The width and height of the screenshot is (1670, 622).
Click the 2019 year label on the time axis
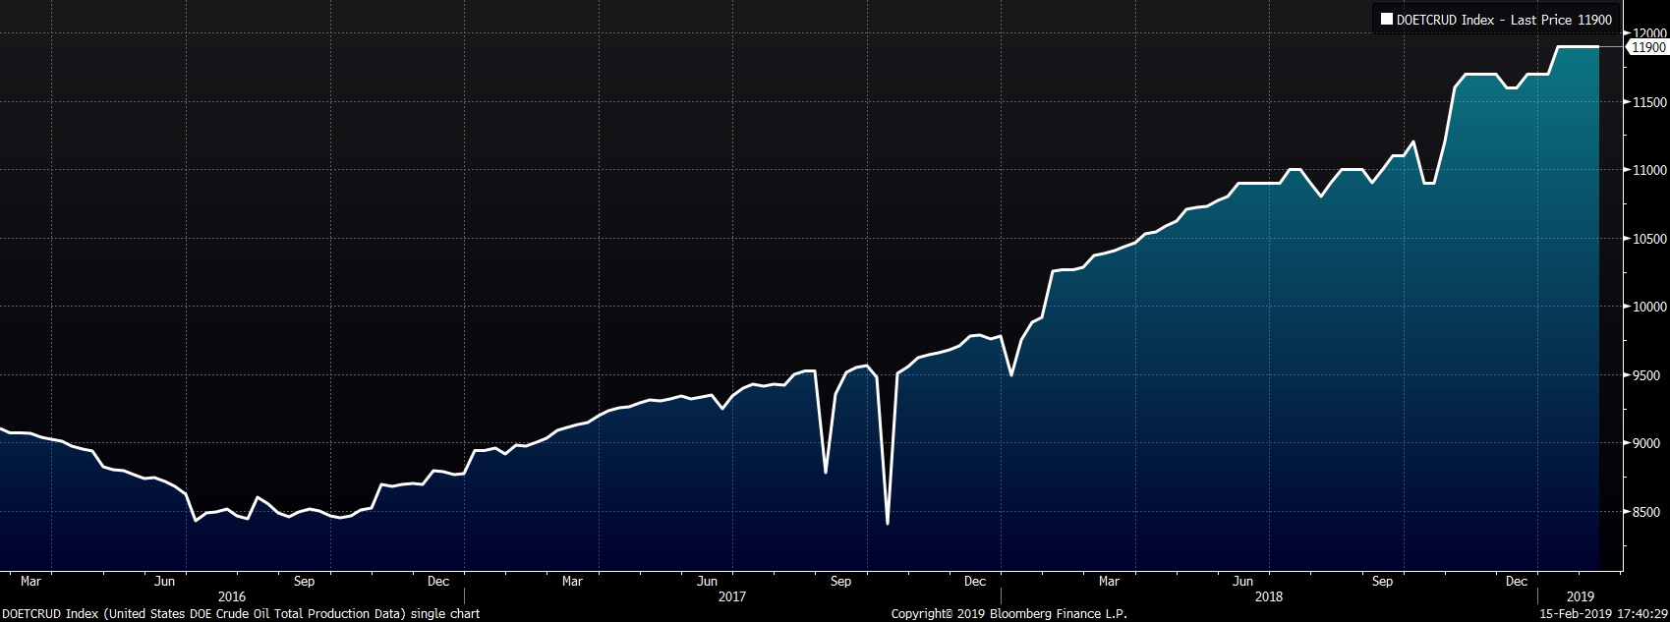(x=1580, y=596)
